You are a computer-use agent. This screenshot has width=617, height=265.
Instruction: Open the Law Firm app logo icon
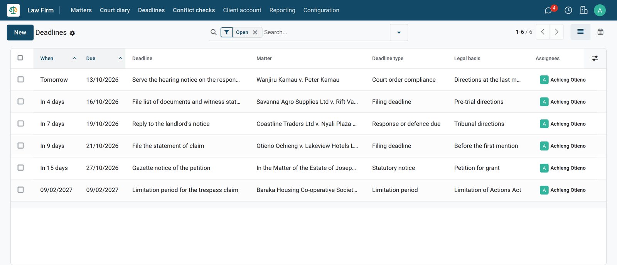click(x=13, y=10)
